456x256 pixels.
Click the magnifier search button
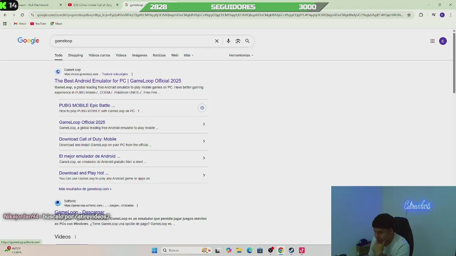coord(247,41)
